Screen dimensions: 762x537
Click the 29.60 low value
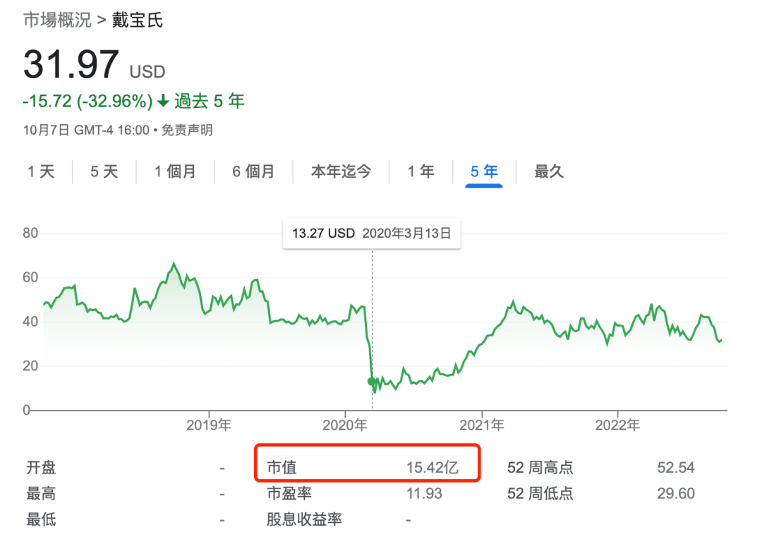(676, 494)
